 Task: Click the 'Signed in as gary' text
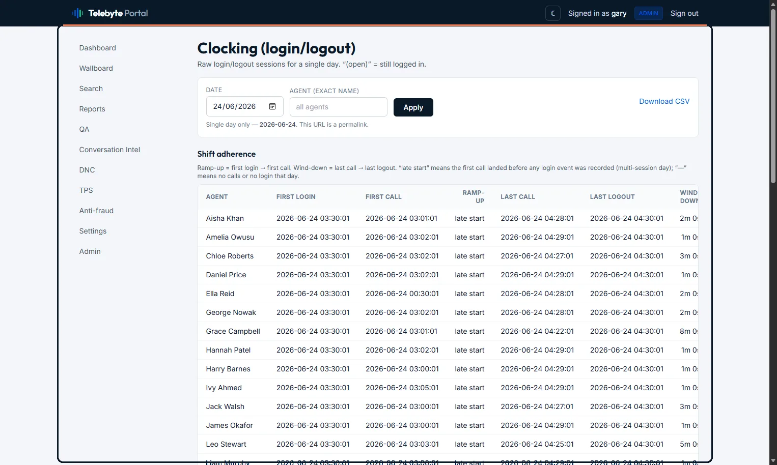(597, 13)
